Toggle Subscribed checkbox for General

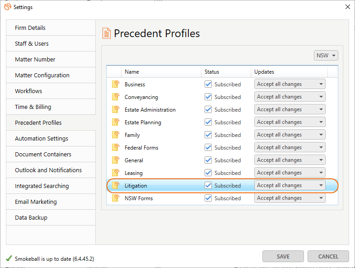(208, 160)
